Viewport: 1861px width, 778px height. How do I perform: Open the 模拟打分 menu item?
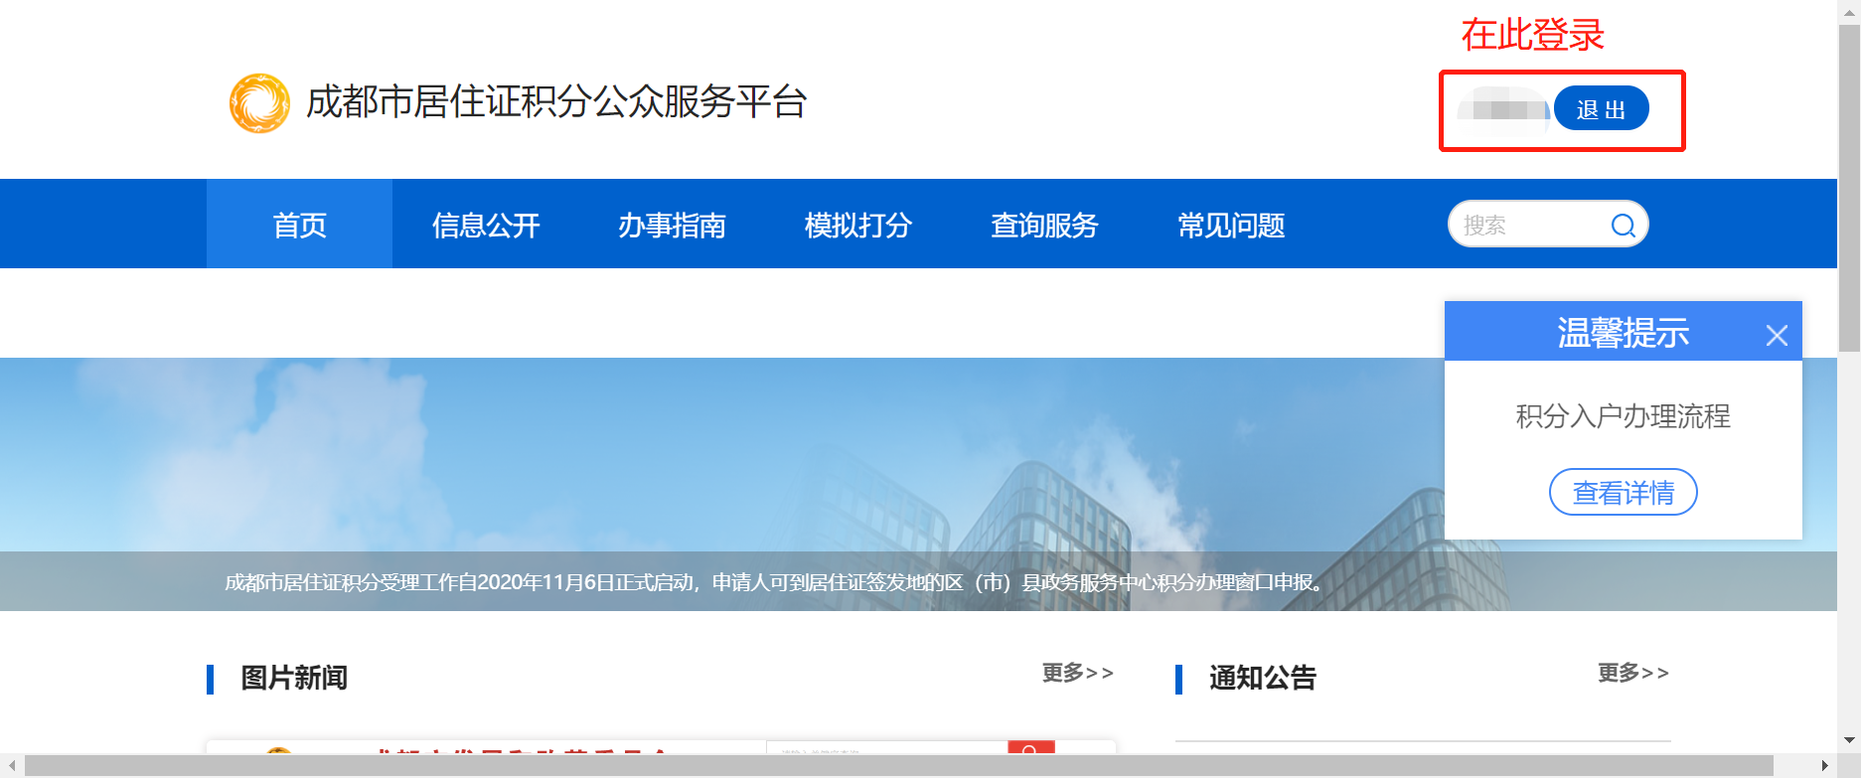coord(857,226)
